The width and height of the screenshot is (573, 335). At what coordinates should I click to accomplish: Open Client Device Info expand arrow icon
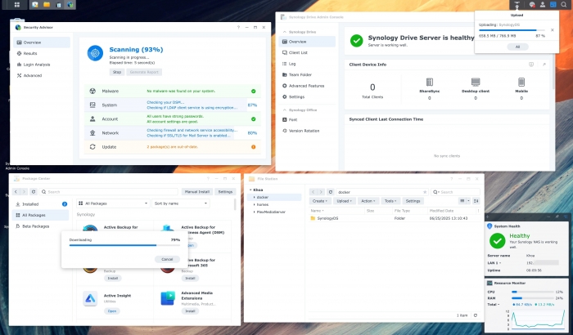click(x=544, y=65)
